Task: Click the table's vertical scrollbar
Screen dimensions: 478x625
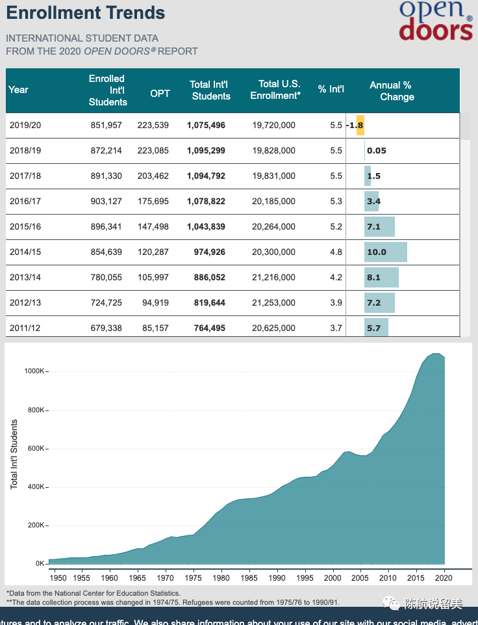Action: click(464, 125)
